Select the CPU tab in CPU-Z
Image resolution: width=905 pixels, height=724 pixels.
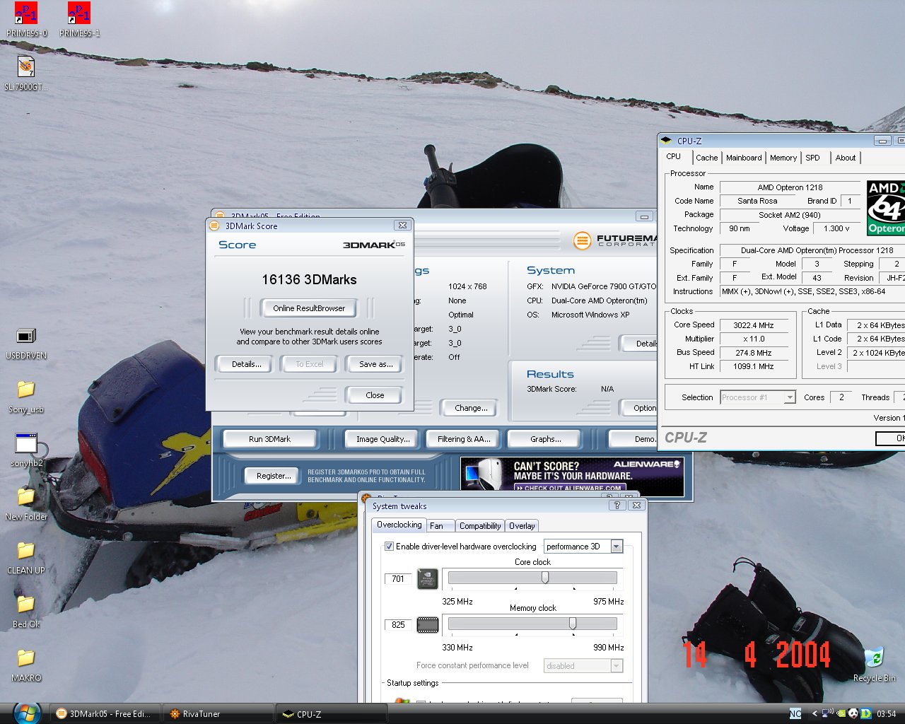click(x=674, y=157)
